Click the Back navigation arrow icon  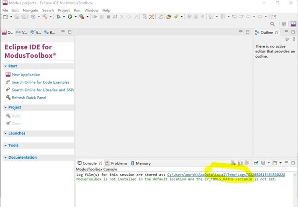tap(248, 17)
